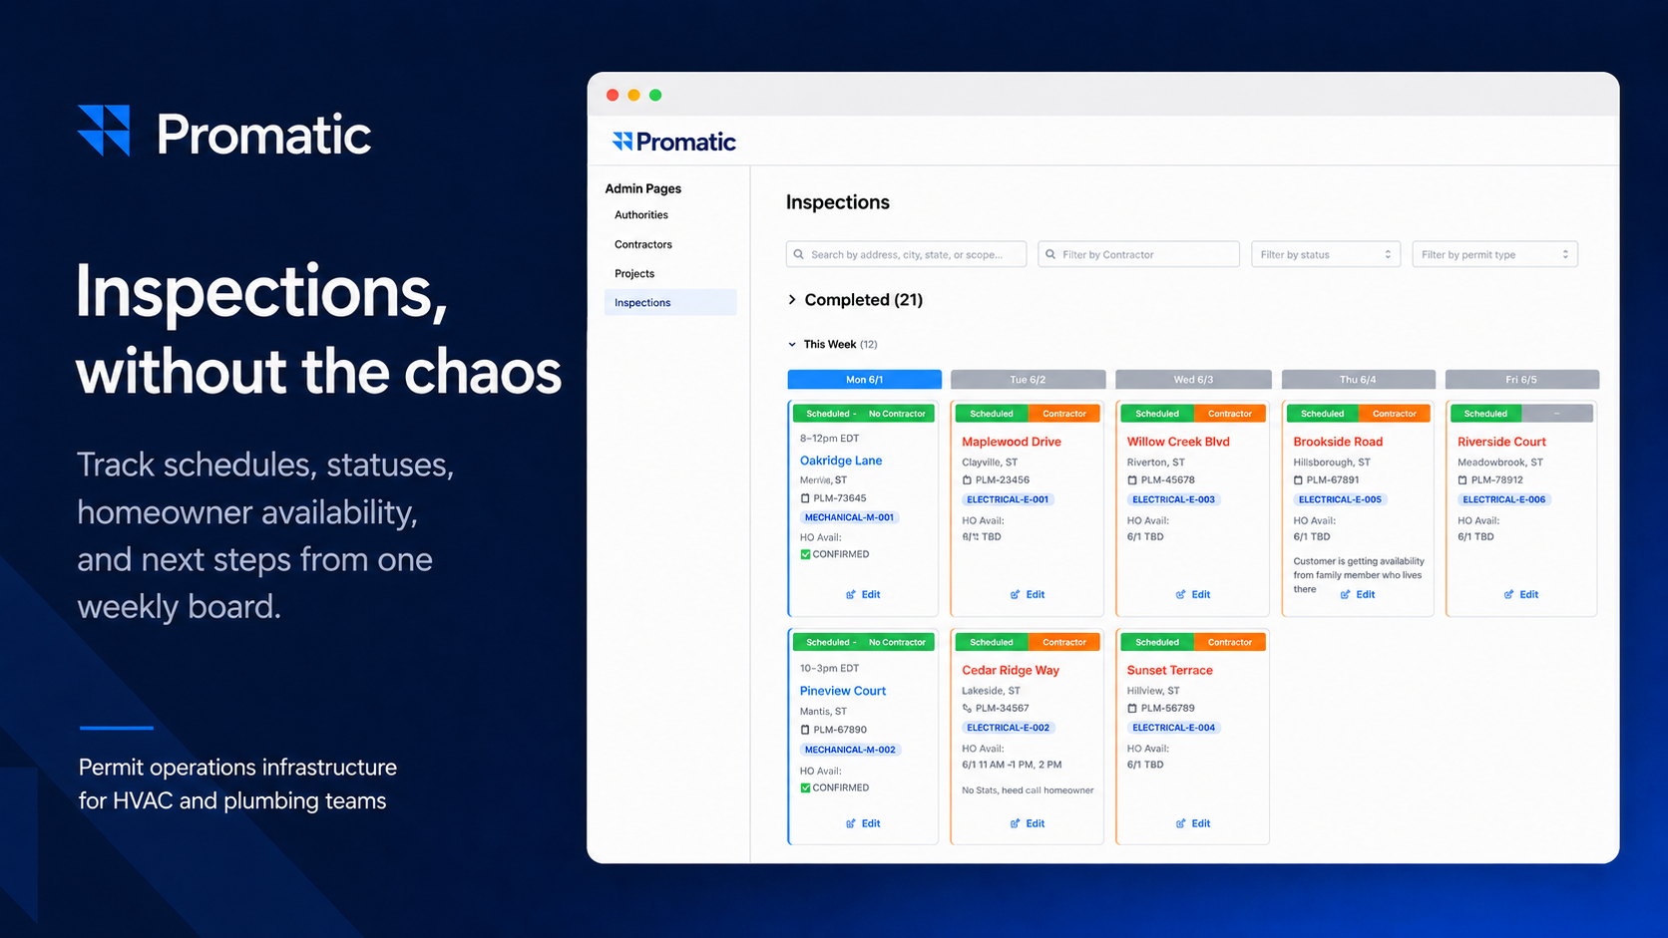This screenshot has width=1668, height=938.
Task: Open the Maplewood Drive address link
Action: (1012, 443)
